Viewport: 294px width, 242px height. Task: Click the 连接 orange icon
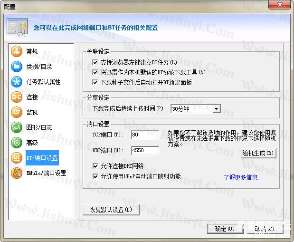pos(17,97)
